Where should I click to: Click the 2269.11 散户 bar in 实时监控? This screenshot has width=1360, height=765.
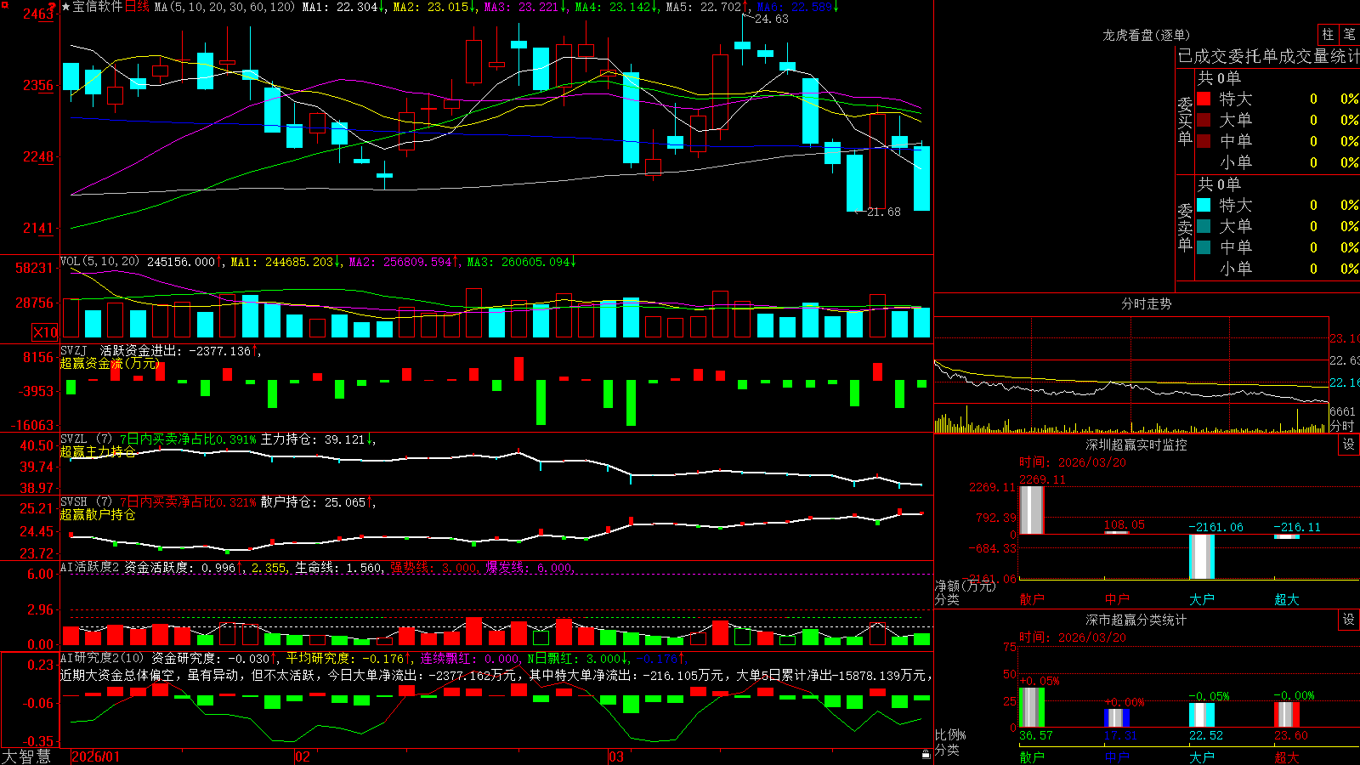tap(1032, 510)
